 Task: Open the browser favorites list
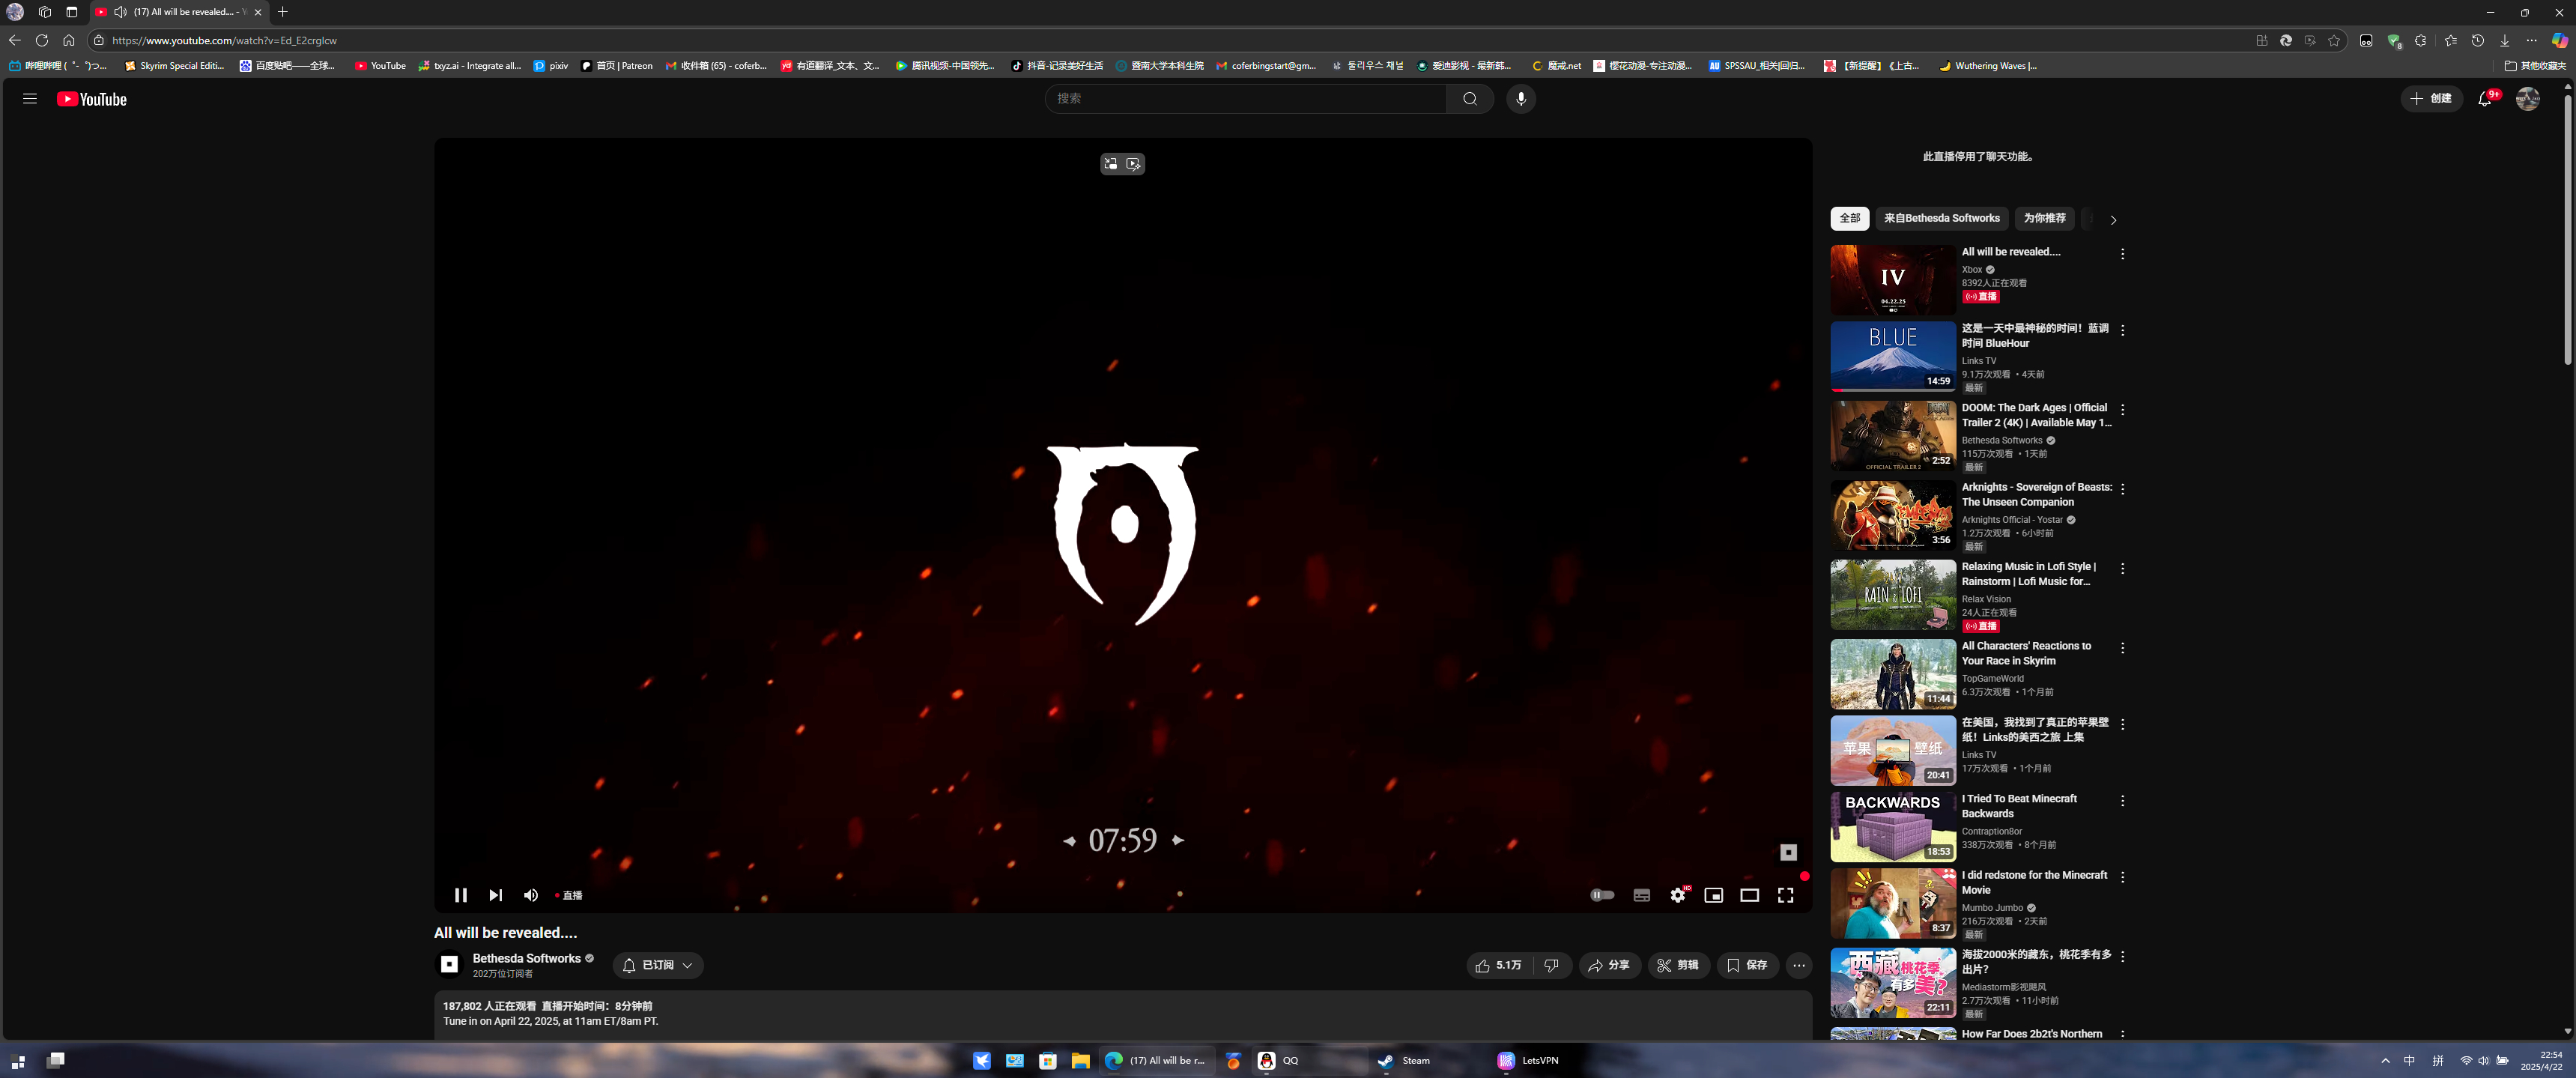(2450, 40)
